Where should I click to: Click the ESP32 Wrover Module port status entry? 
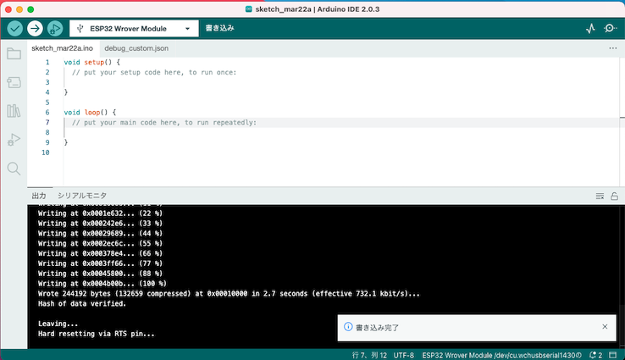tap(502, 355)
